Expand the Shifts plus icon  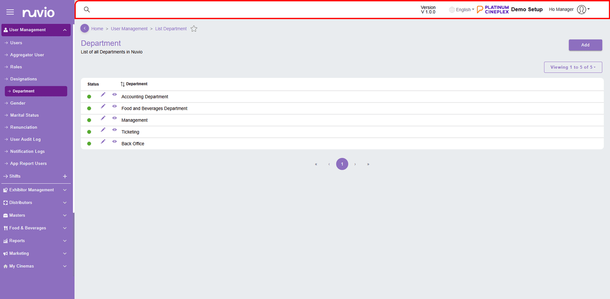[x=65, y=176]
